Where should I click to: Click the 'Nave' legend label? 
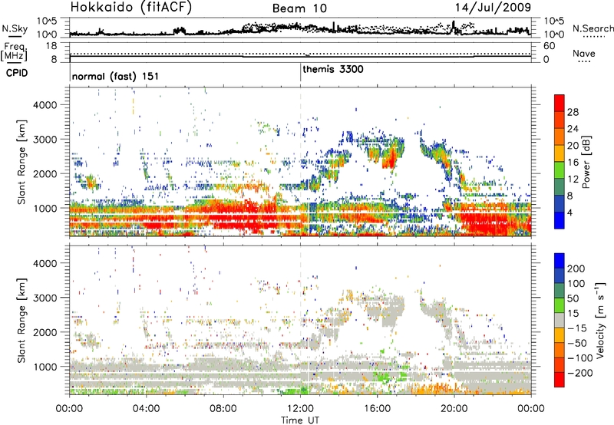point(584,54)
